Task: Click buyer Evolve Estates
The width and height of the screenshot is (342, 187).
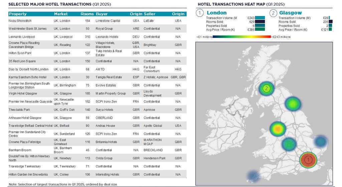Action: click(x=106, y=86)
